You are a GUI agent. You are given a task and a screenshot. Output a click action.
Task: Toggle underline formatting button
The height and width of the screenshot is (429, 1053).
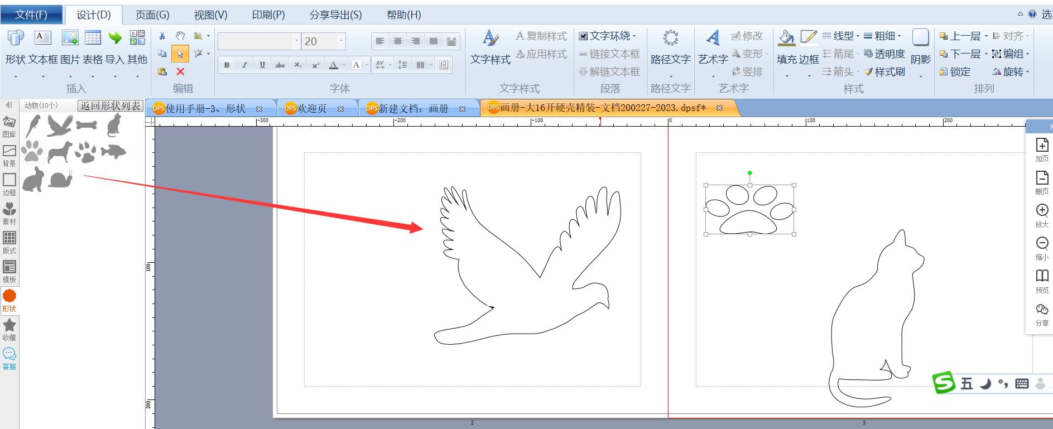click(x=262, y=65)
